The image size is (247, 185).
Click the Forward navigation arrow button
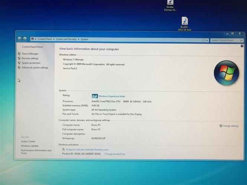click(x=25, y=39)
